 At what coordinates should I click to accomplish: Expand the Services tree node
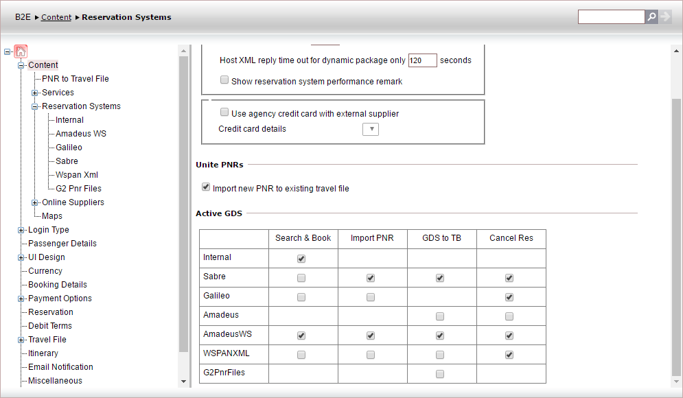click(x=35, y=93)
